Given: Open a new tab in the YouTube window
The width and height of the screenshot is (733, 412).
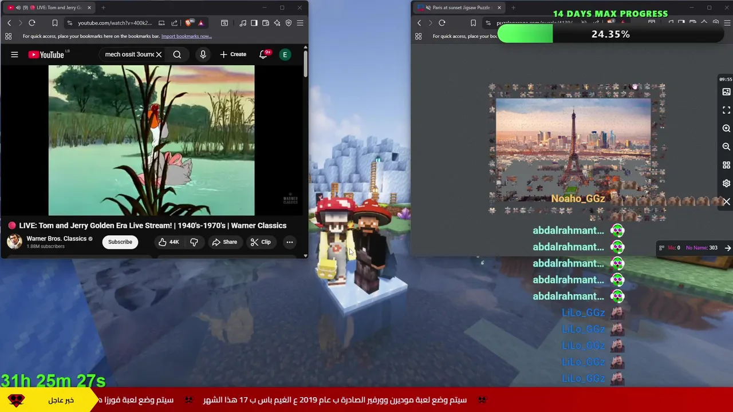Looking at the screenshot, I should (x=103, y=7).
